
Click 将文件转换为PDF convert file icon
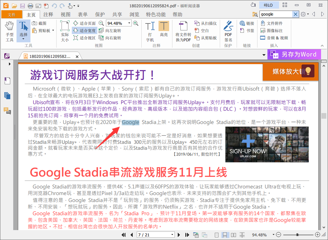(183, 31)
